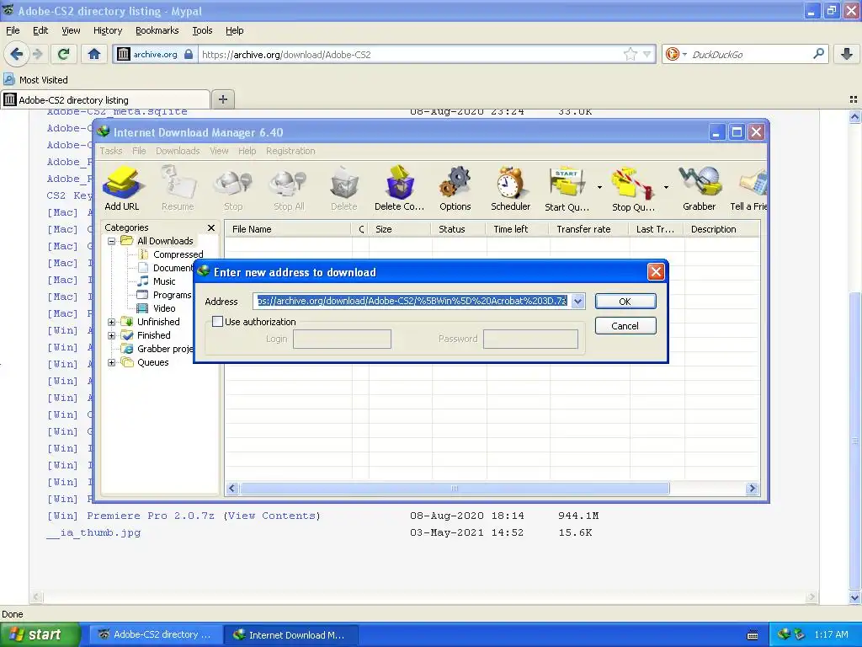
Task: Open the browser File menu
Action: [x=13, y=30]
